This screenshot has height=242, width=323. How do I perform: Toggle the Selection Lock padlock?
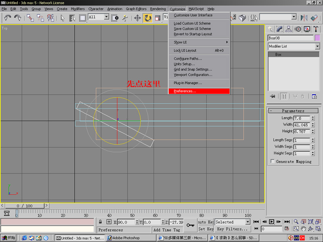coord(100,222)
